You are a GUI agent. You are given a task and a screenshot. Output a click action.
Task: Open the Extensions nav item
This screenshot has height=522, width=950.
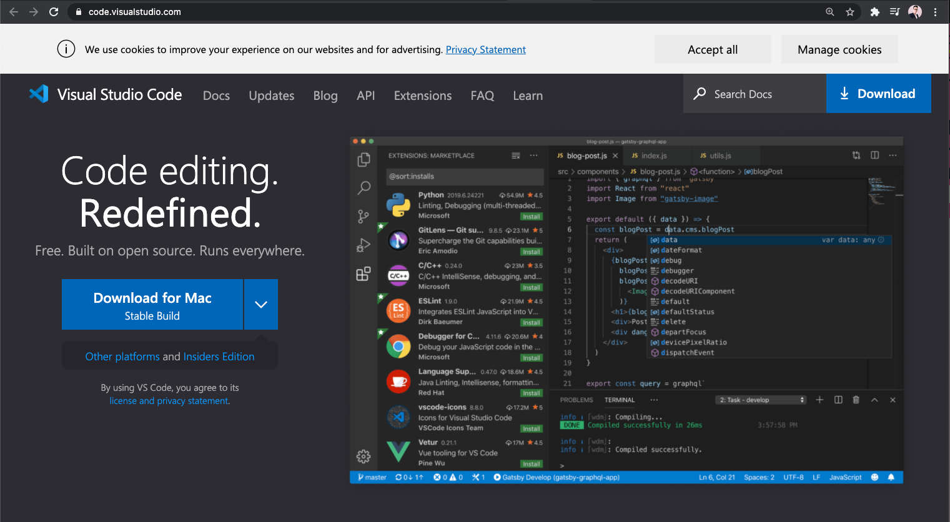pos(423,96)
